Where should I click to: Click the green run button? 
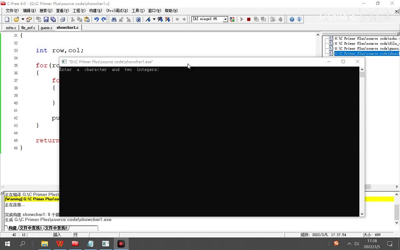pyautogui.click(x=242, y=19)
